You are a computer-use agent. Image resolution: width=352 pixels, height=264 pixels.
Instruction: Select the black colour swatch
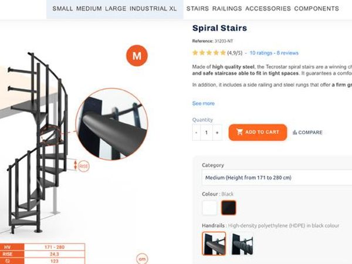[228, 208]
